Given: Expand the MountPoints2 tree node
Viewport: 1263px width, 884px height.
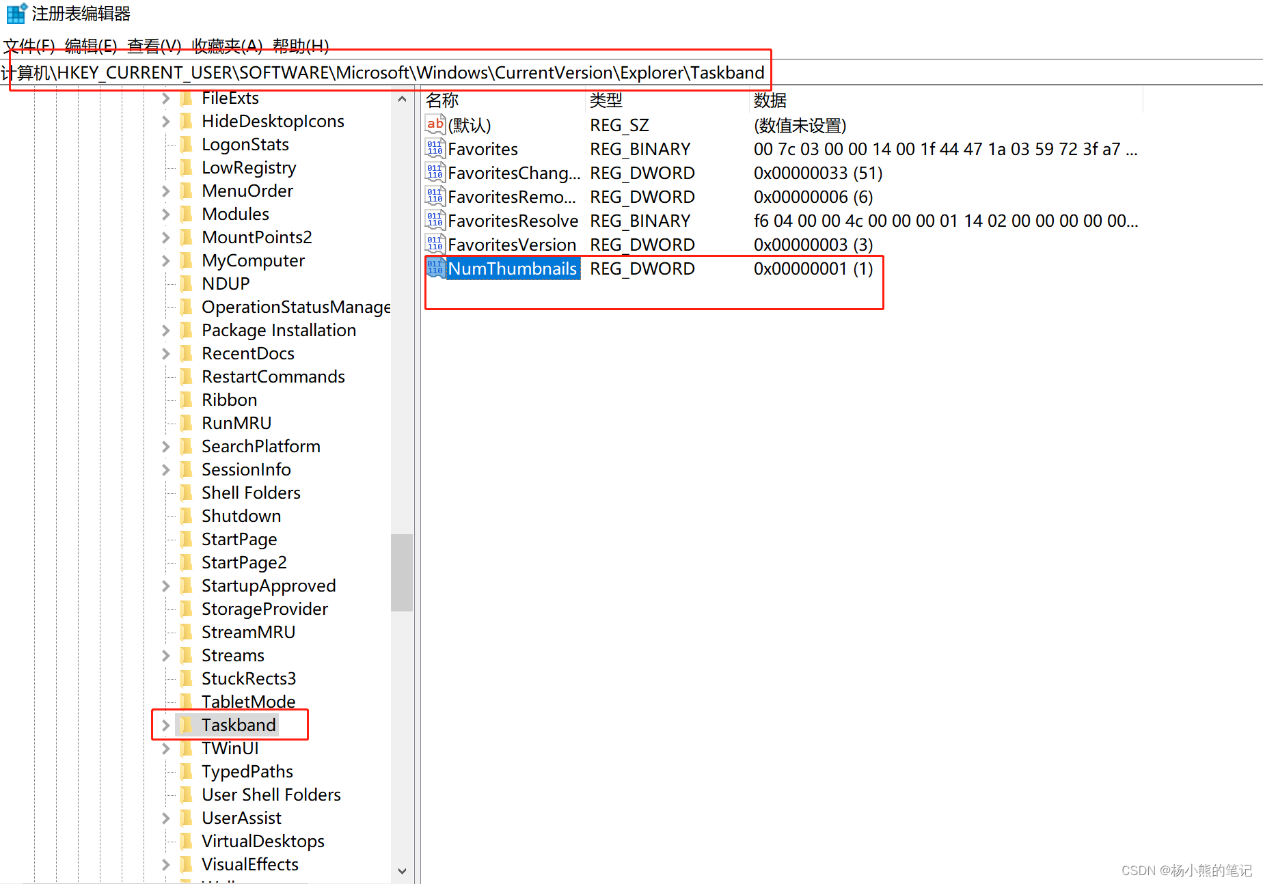Looking at the screenshot, I should [165, 238].
